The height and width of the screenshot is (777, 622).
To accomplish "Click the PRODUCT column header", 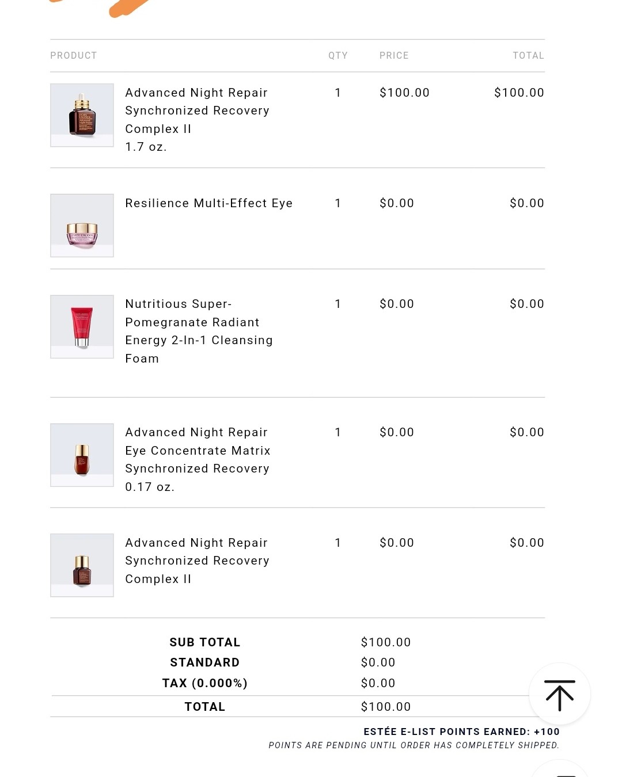I will (74, 56).
